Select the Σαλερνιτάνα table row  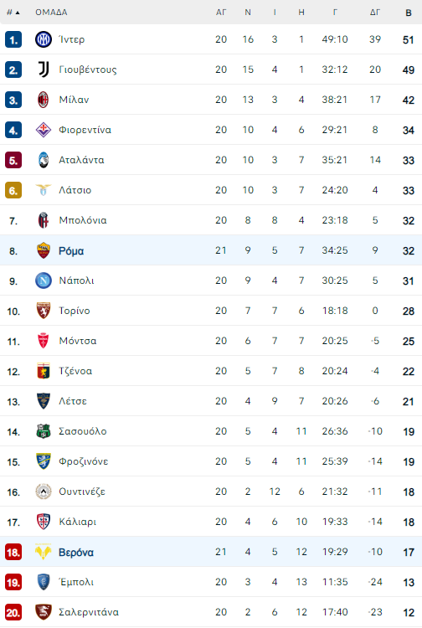[211, 612]
